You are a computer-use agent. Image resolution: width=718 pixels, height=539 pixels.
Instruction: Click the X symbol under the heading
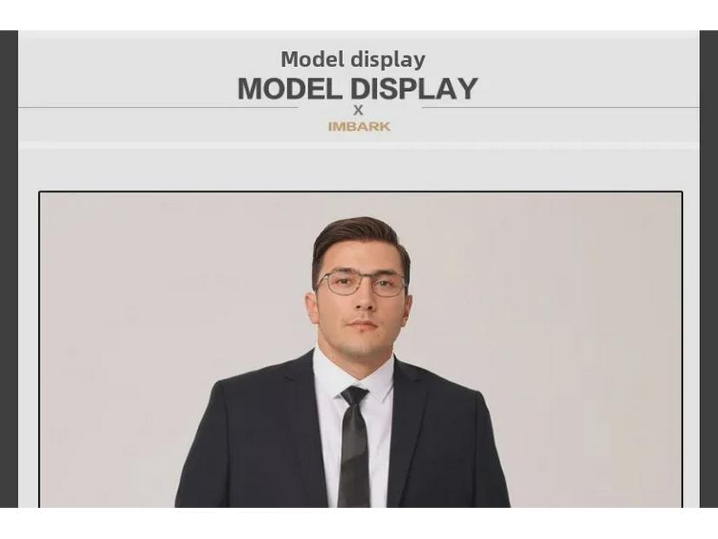click(x=358, y=110)
